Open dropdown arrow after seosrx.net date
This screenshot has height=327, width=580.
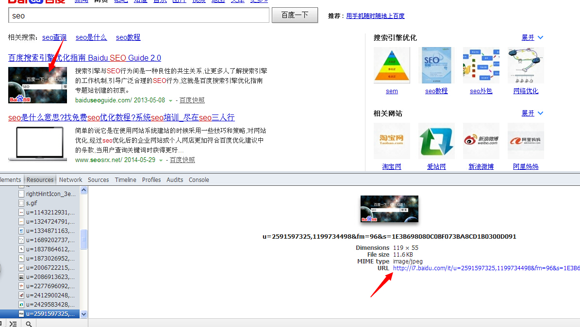click(161, 160)
